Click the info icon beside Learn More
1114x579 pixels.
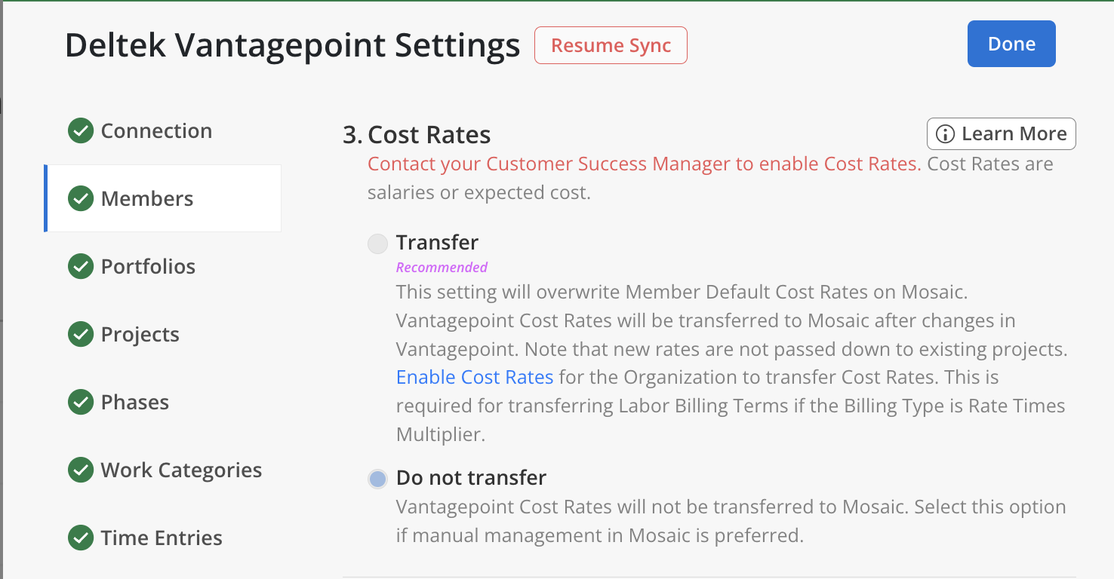(x=944, y=134)
